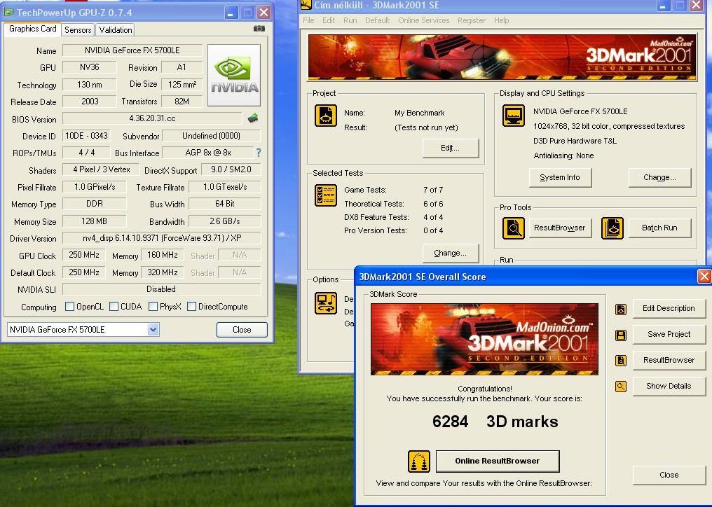This screenshot has height=507, width=712.
Task: Open the File menu in 3DMark
Action: (308, 20)
